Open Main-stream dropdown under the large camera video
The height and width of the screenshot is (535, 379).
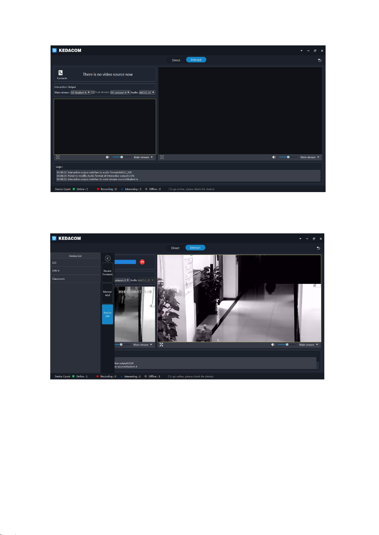309,344
